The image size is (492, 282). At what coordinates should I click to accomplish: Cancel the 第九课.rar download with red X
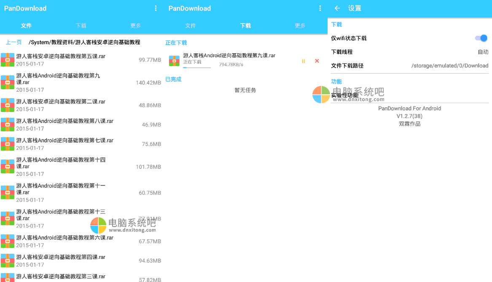[317, 61]
